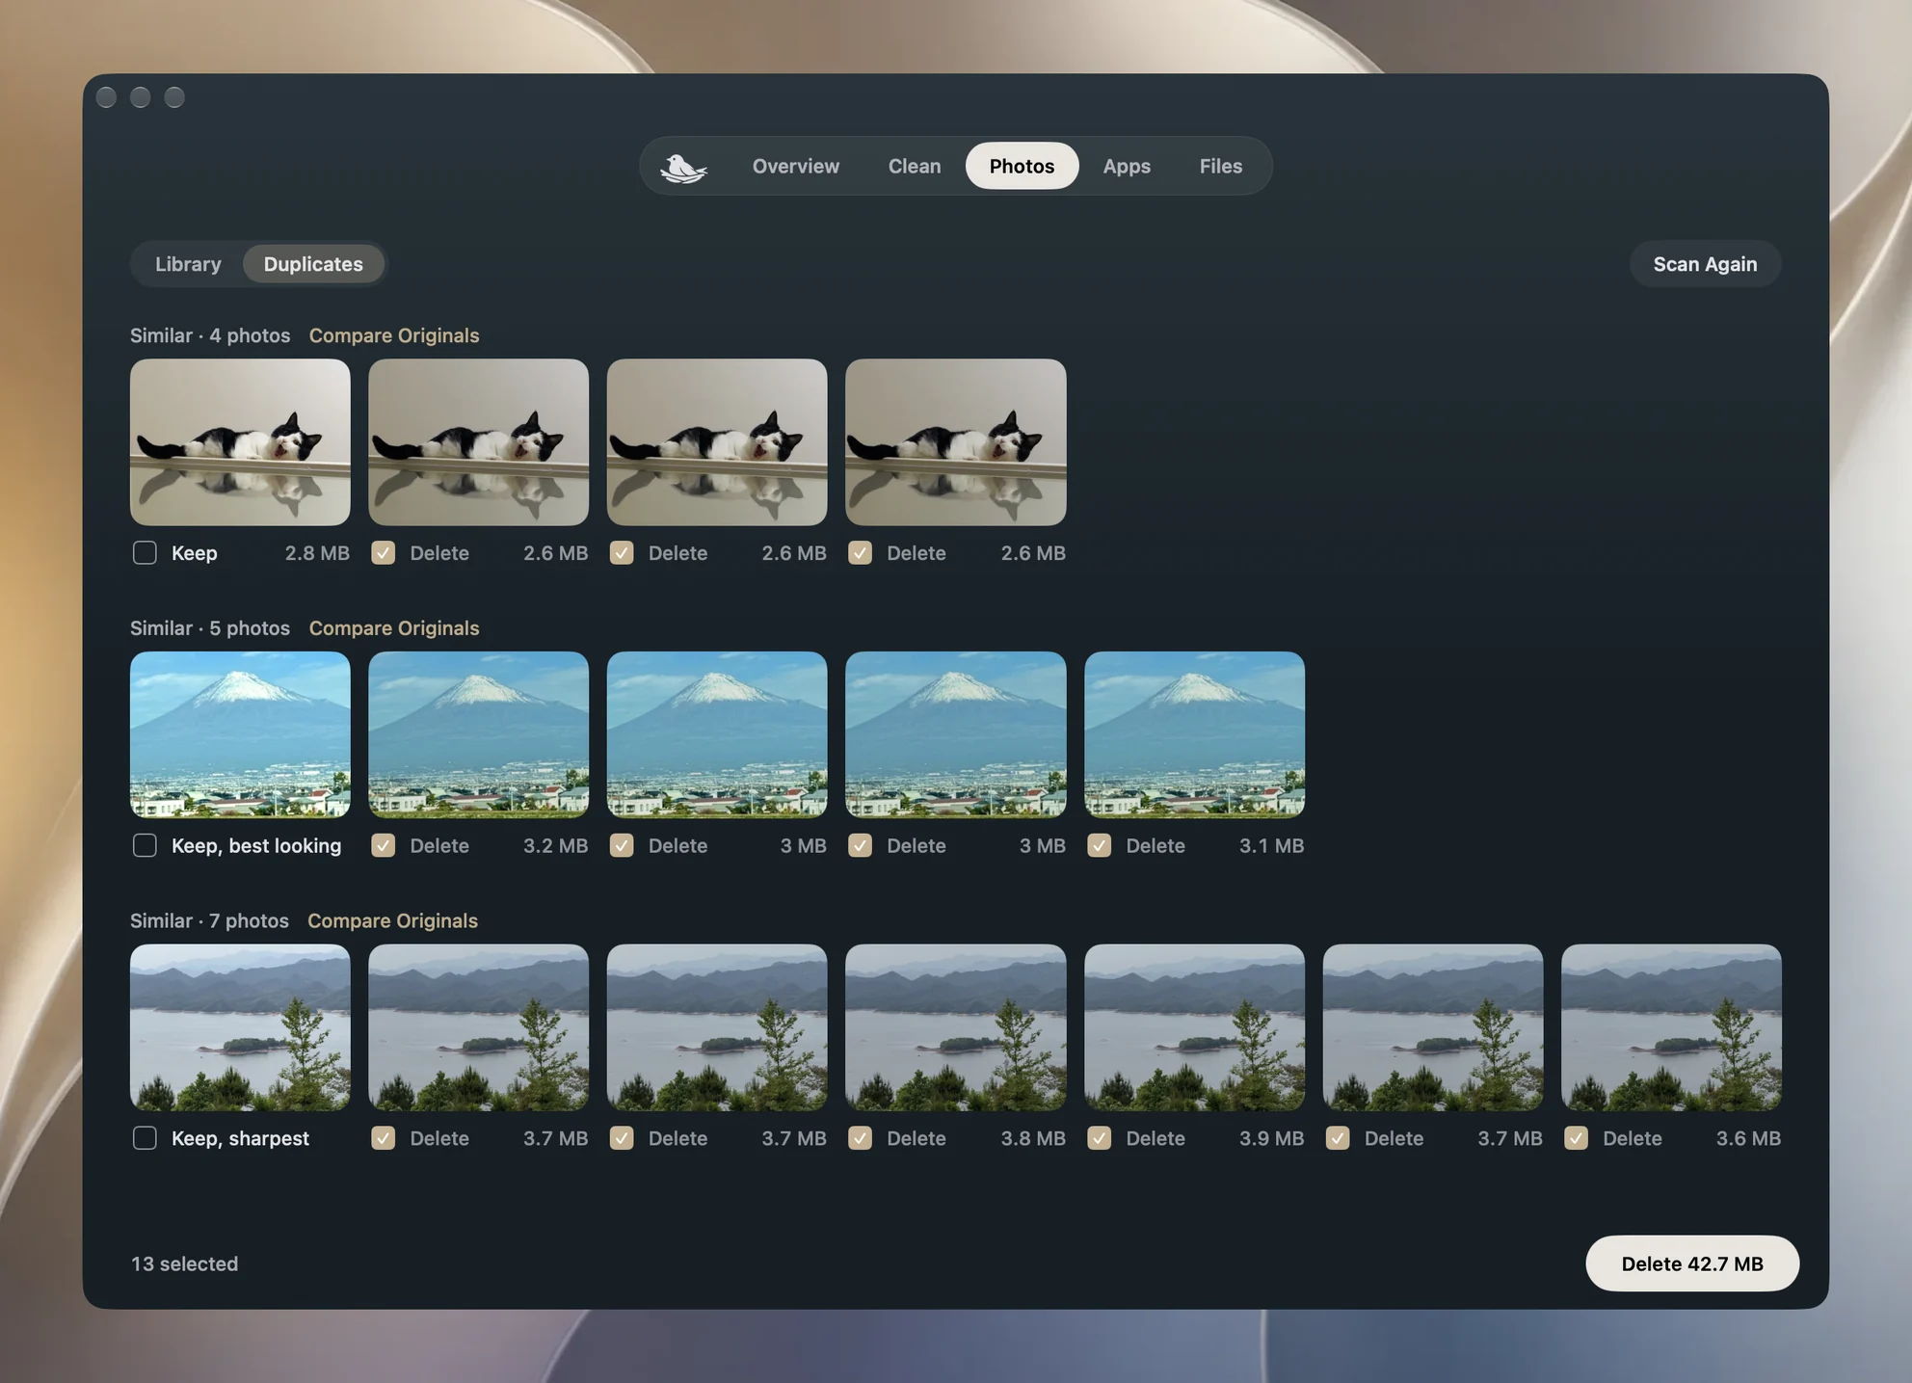Uncheck Delete for the 3.9 MB lake photo

(x=1100, y=1139)
